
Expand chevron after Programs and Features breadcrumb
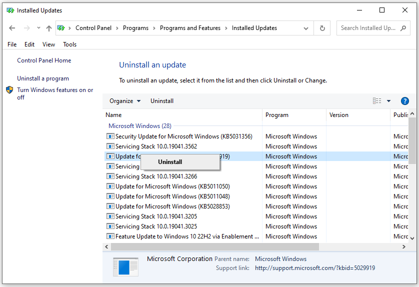tap(226, 28)
